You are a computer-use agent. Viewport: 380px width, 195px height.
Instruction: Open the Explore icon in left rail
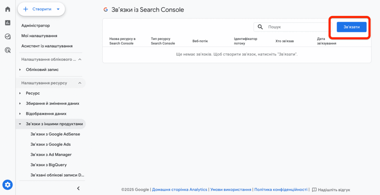[8, 37]
